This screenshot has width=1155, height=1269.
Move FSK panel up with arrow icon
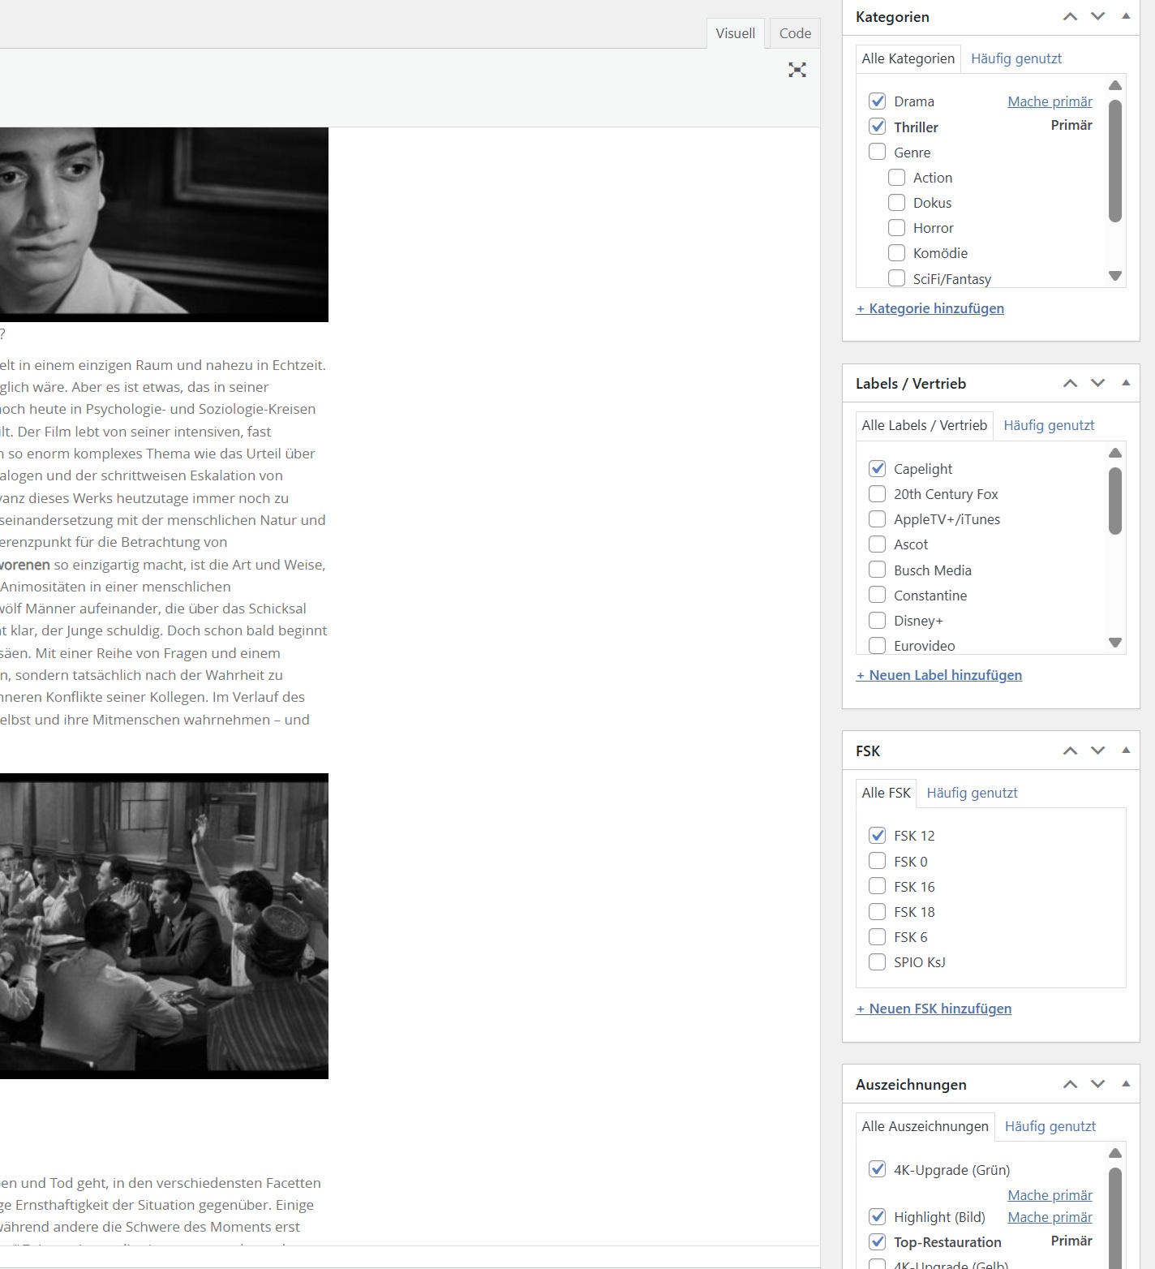[1071, 751]
